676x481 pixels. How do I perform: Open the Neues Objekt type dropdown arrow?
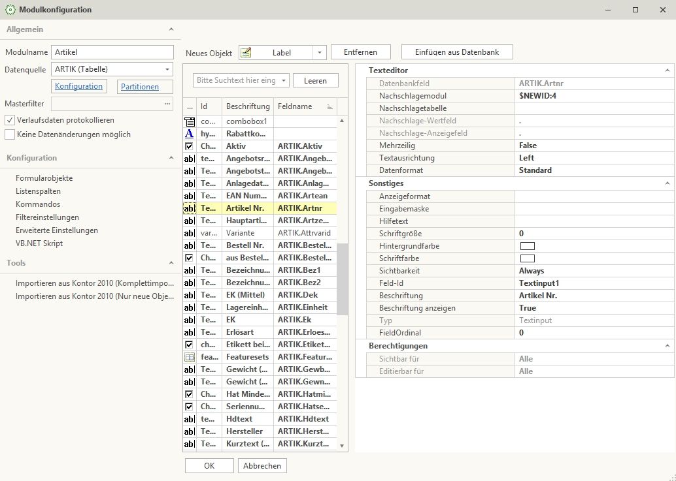tap(319, 53)
